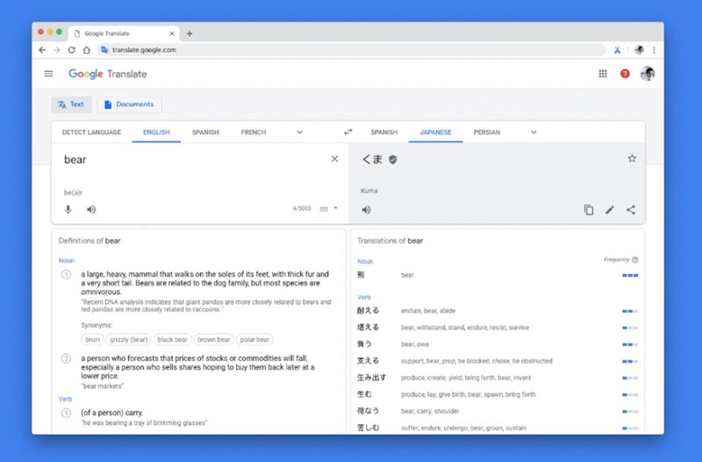
Task: Listen to the Japanese translation
Action: (x=366, y=210)
